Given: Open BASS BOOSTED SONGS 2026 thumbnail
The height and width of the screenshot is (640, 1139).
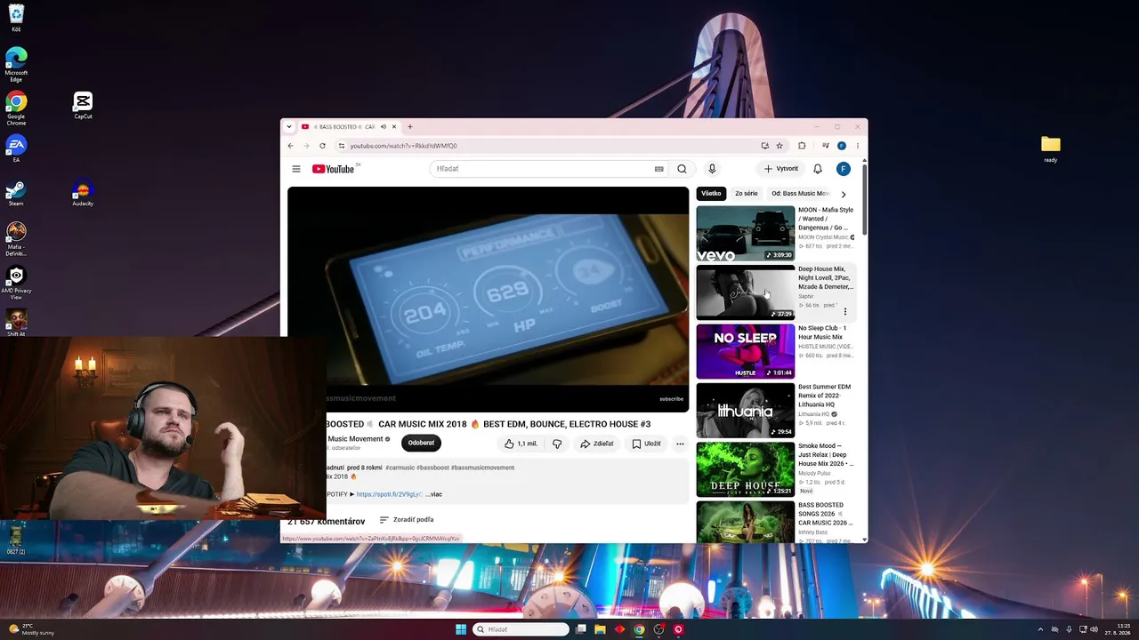Looking at the screenshot, I should point(746,522).
